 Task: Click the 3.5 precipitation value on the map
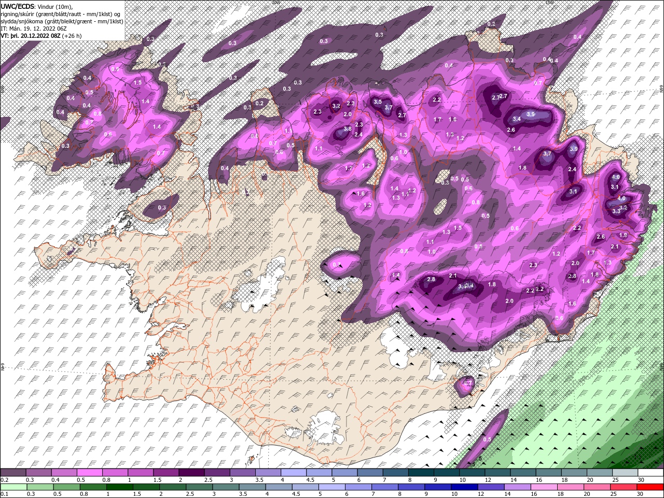coord(378,102)
